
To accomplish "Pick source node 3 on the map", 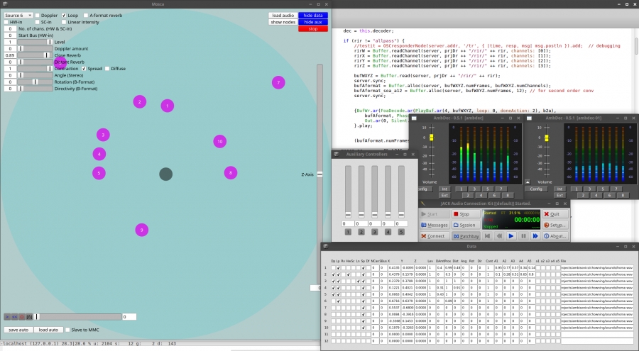I will point(103,135).
